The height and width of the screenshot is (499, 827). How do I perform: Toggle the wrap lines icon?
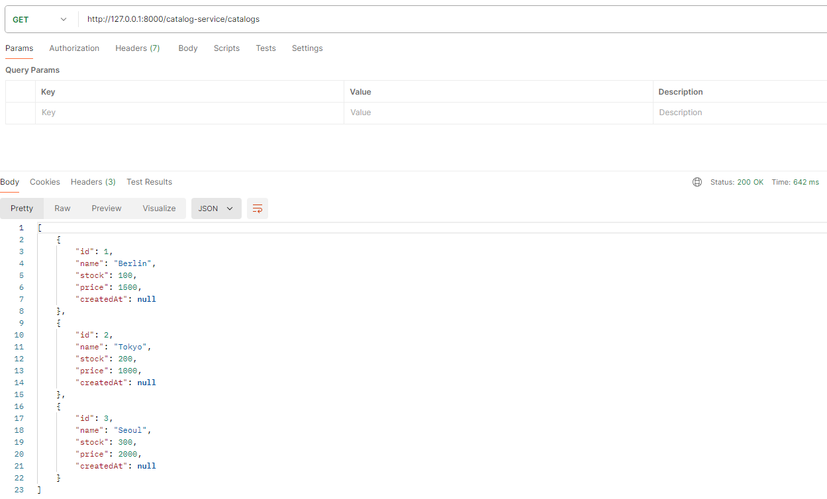258,208
